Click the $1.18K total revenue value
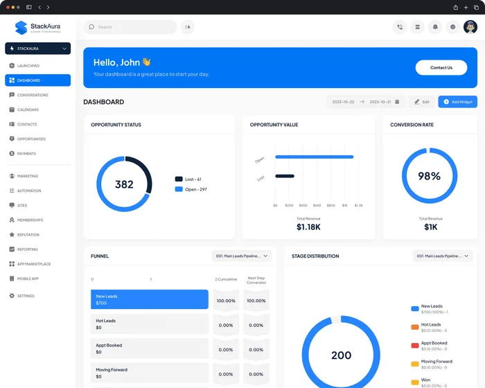 pyautogui.click(x=308, y=227)
